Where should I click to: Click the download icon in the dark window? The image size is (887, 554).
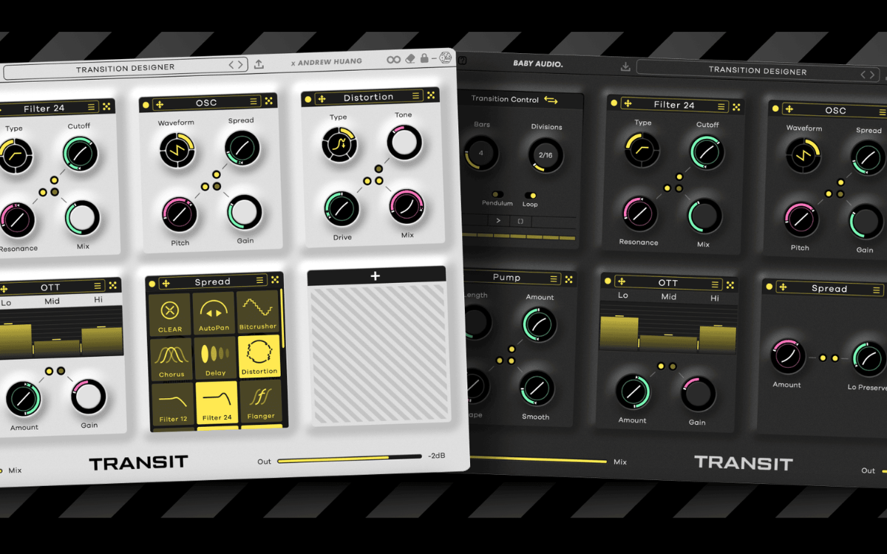click(x=625, y=67)
